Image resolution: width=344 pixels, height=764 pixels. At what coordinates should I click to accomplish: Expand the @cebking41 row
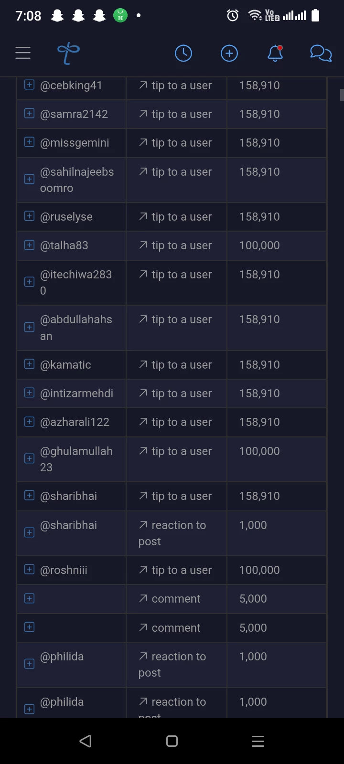pyautogui.click(x=29, y=85)
